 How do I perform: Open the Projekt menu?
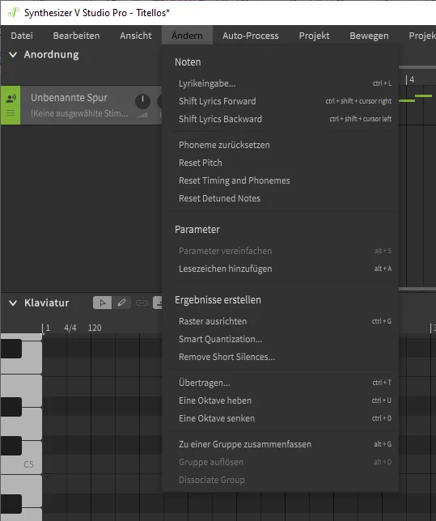click(314, 36)
